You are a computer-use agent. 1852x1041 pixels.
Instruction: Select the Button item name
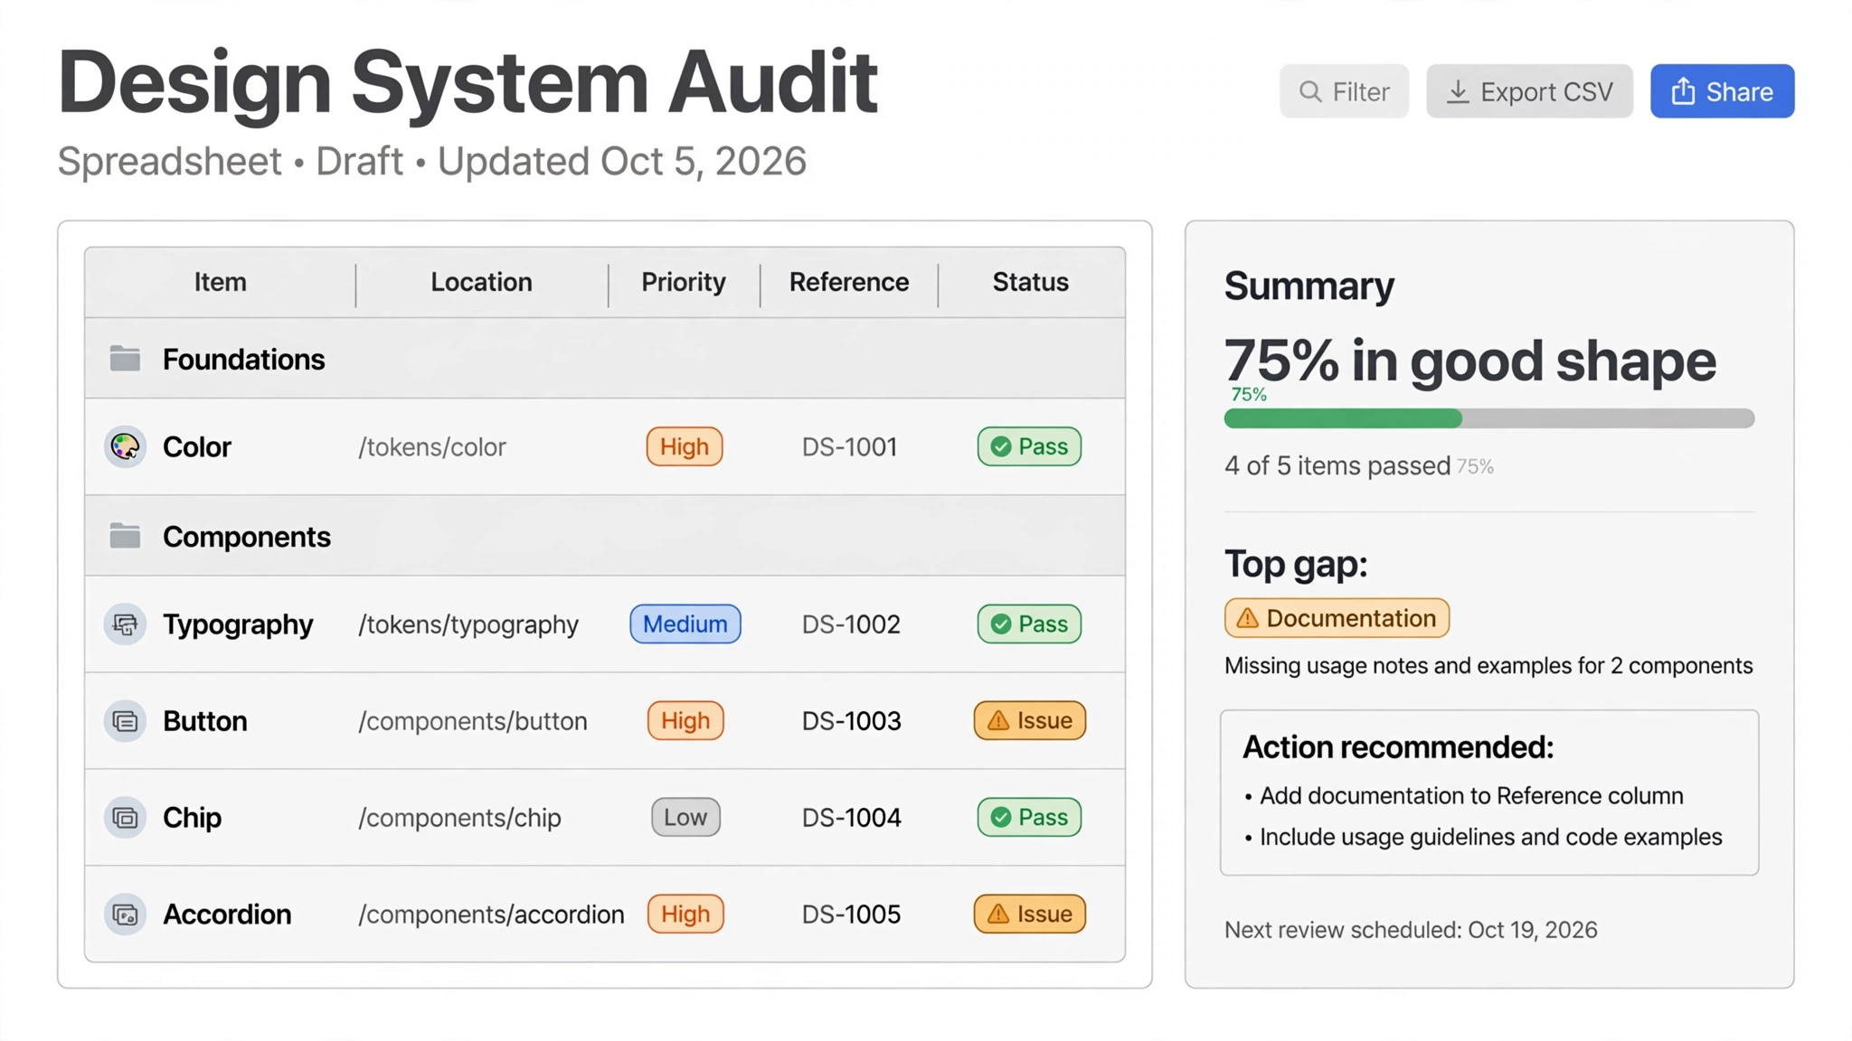coord(205,721)
